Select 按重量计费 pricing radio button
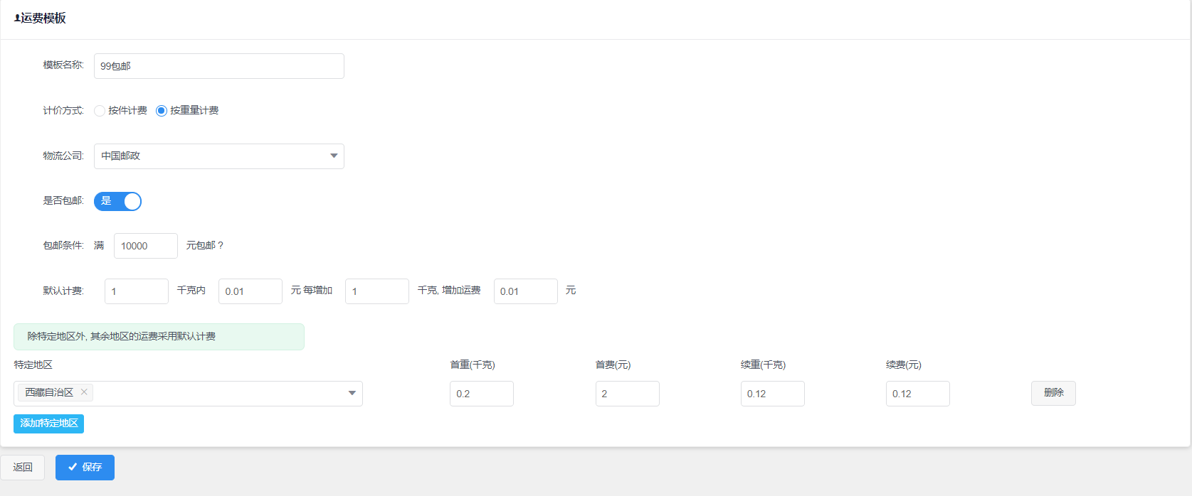 pyautogui.click(x=162, y=111)
